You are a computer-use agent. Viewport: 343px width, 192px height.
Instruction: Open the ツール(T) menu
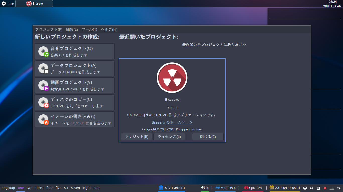coord(90,29)
